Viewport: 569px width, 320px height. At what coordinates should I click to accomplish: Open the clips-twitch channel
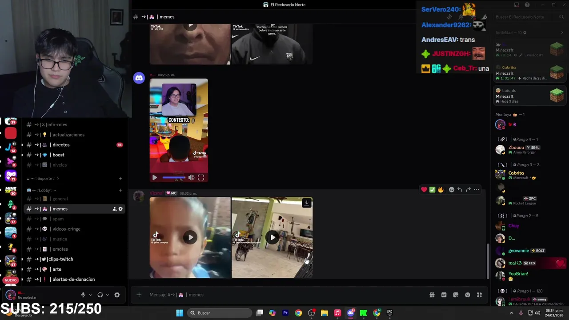(74, 259)
